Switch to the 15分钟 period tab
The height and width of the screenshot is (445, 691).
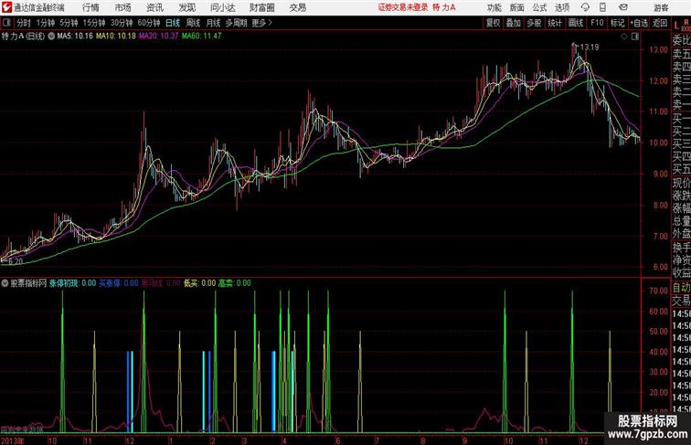point(94,23)
